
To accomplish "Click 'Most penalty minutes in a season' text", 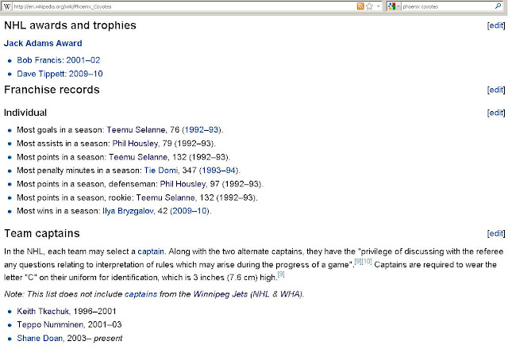I will [79, 171].
